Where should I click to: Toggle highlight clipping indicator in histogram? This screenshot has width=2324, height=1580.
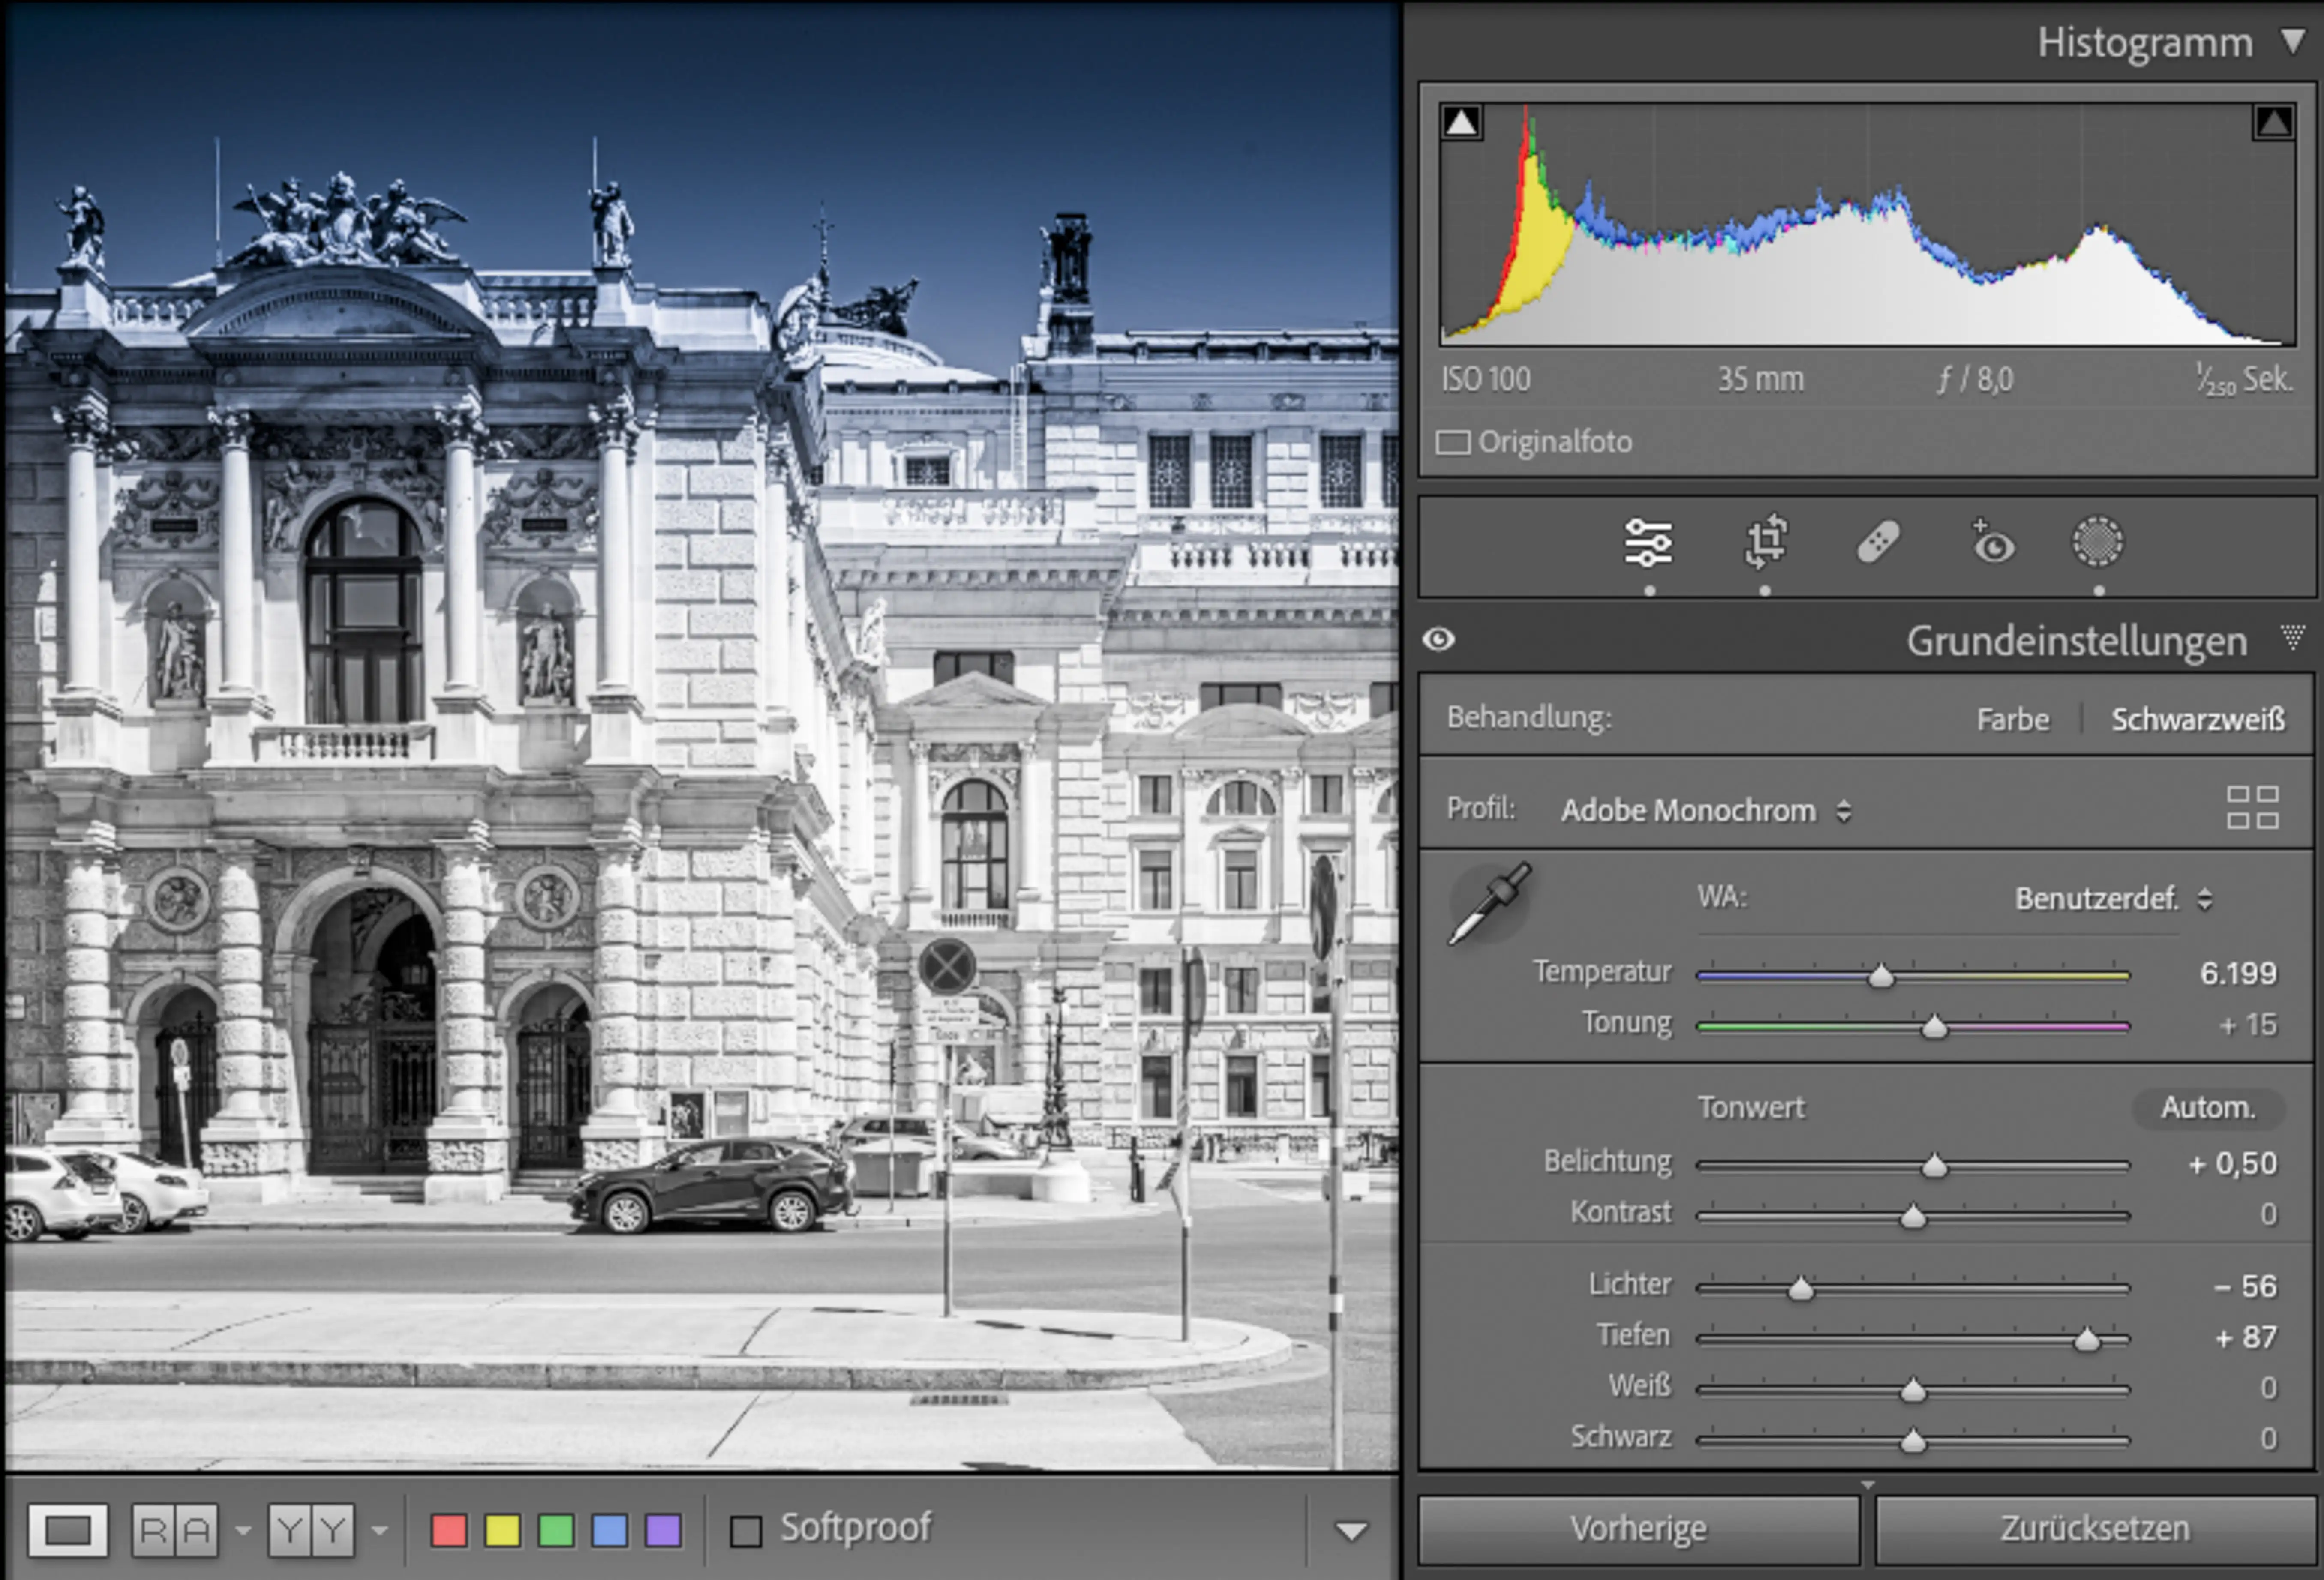coord(2273,122)
